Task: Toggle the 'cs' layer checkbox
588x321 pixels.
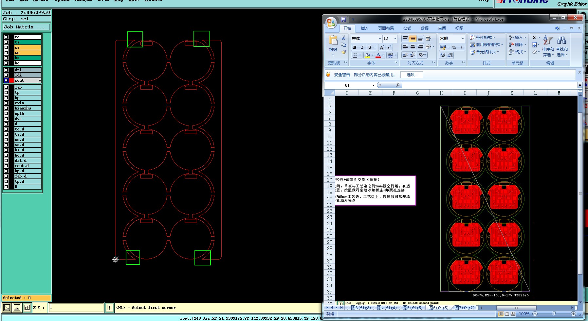Action: point(6,47)
